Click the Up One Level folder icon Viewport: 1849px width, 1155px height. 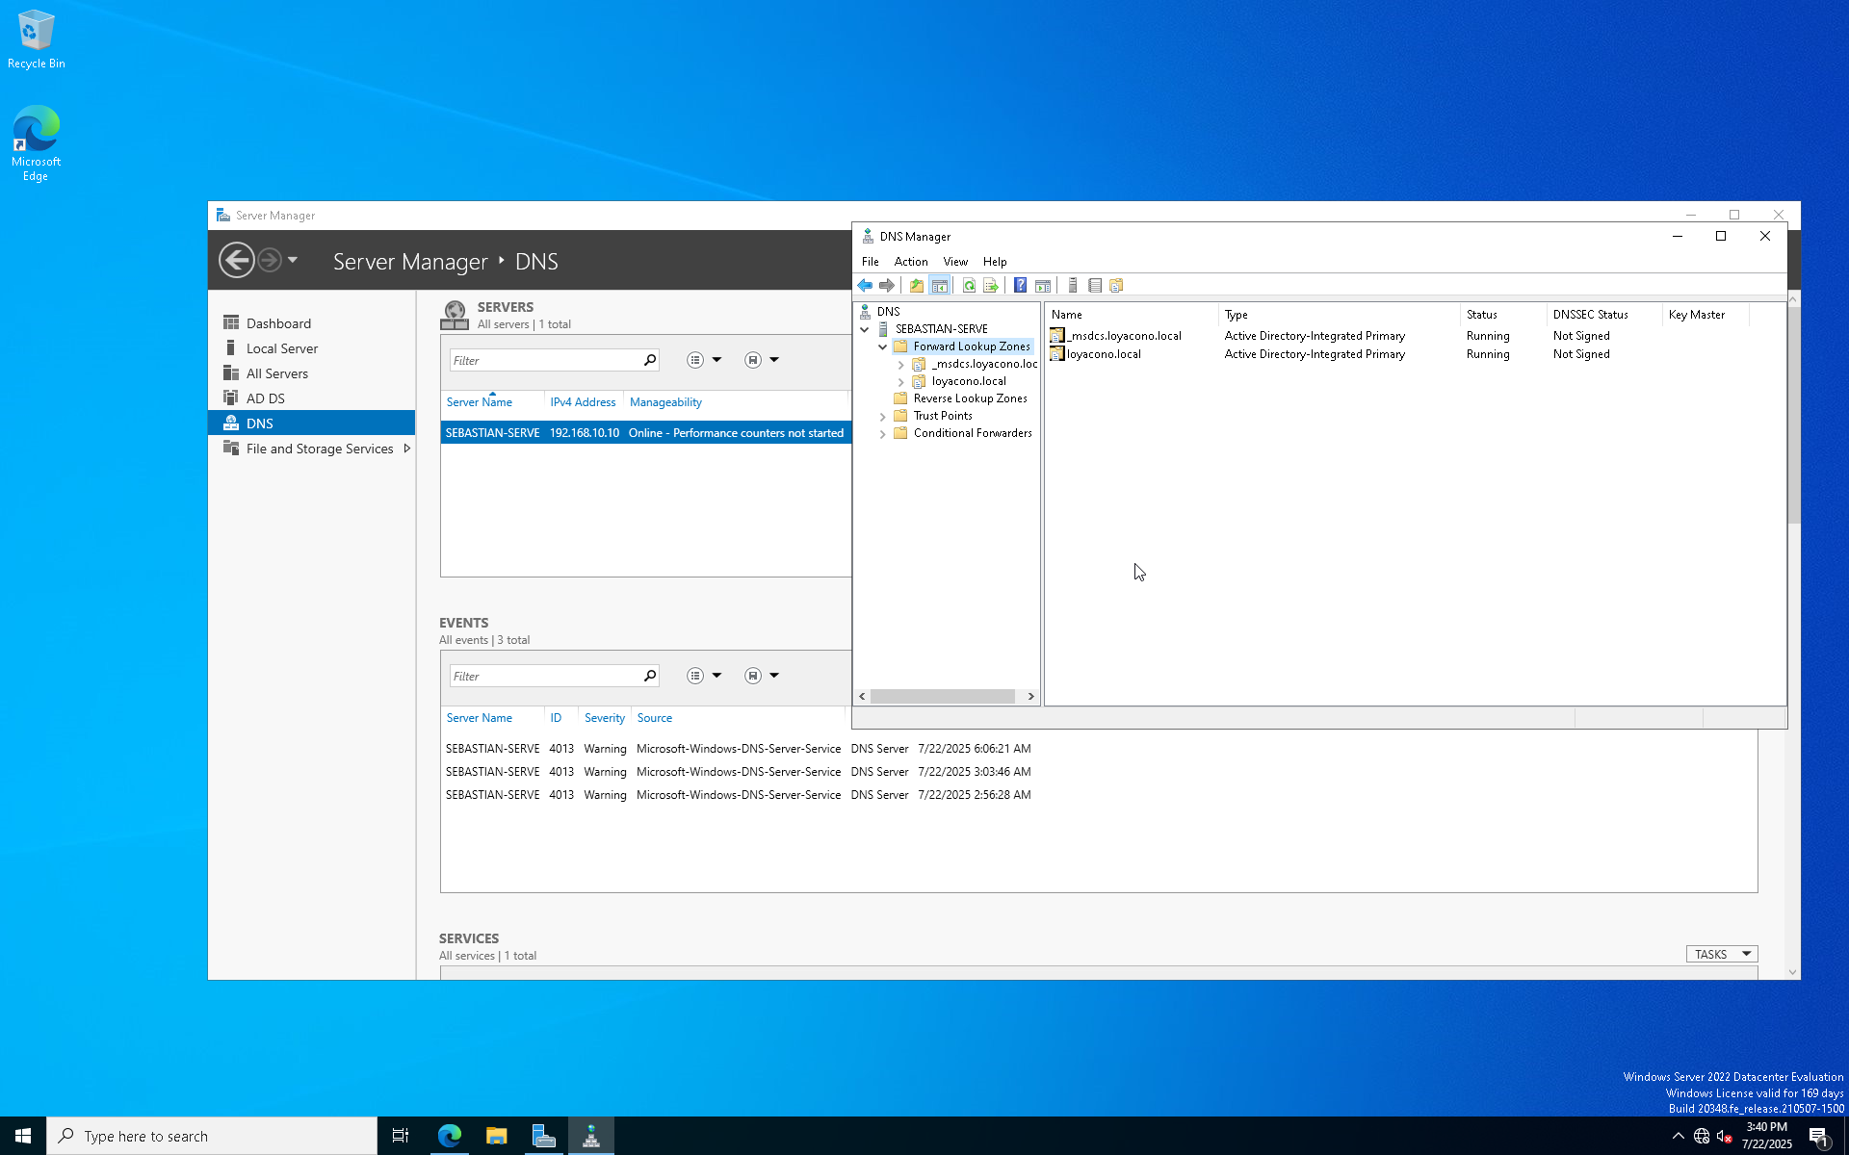(x=917, y=285)
